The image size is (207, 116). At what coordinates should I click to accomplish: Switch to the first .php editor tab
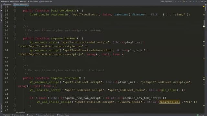(x=8, y=4)
